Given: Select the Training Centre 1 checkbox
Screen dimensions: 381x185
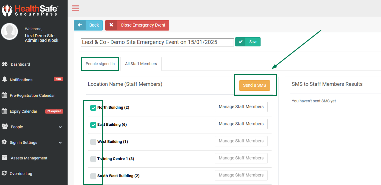Looking at the screenshot, I should 93,159.
